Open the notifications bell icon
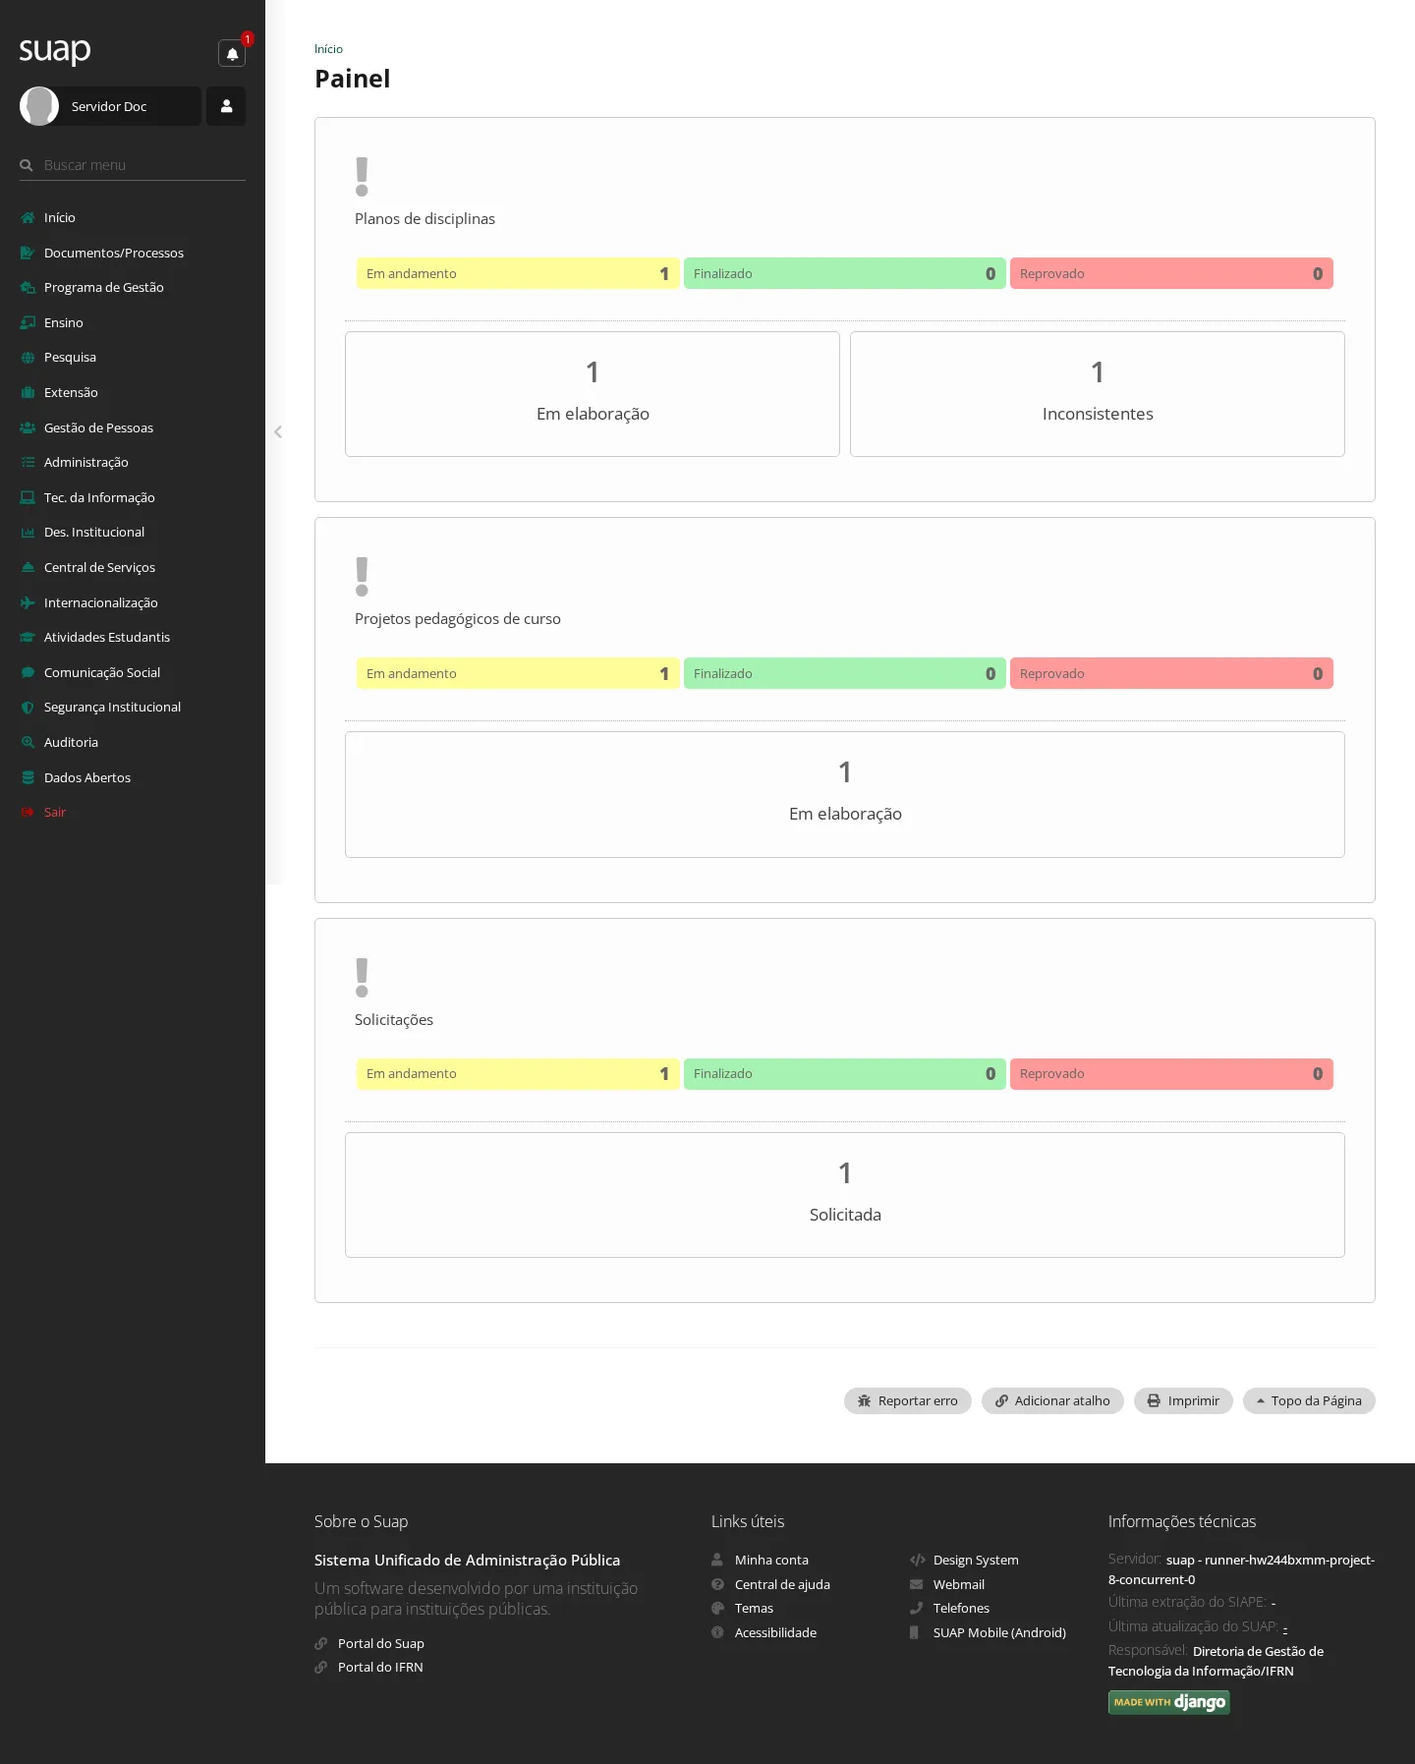 [x=232, y=53]
